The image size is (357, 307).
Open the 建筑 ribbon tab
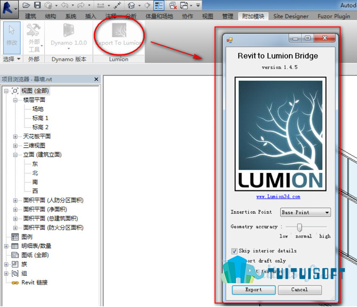[x=30, y=16]
